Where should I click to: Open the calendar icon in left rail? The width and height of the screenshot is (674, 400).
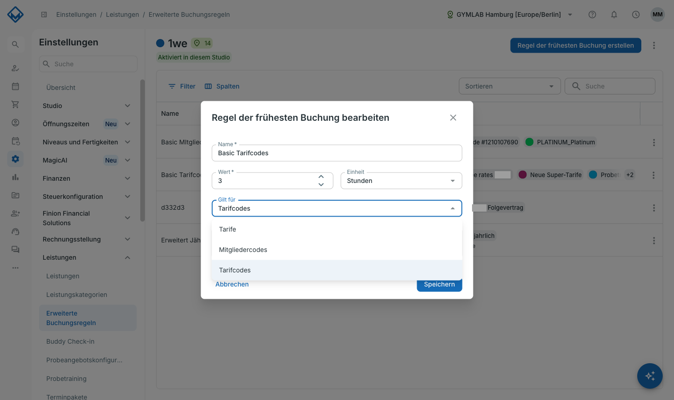(15, 86)
